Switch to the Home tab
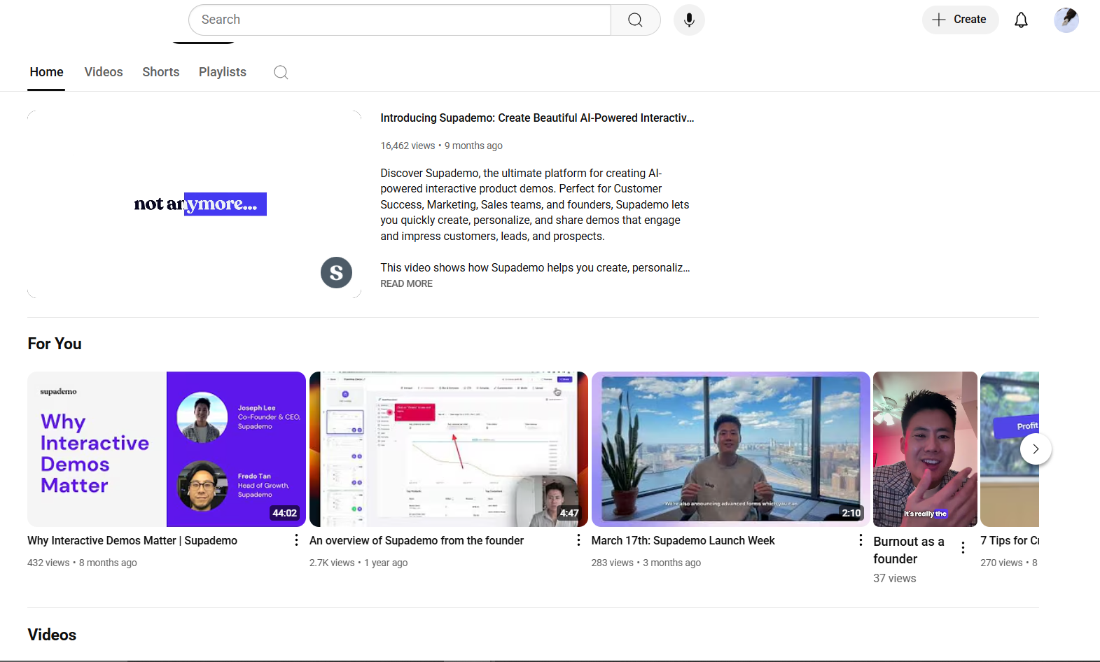 (x=46, y=72)
